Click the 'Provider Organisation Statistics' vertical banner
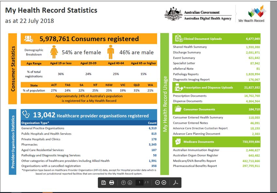This screenshot has height=193, width=277. (13, 142)
